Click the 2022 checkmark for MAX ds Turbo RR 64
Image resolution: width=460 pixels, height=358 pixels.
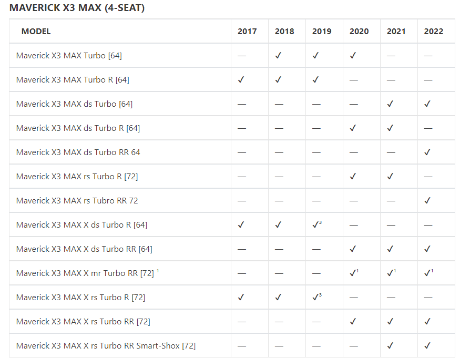pos(427,152)
